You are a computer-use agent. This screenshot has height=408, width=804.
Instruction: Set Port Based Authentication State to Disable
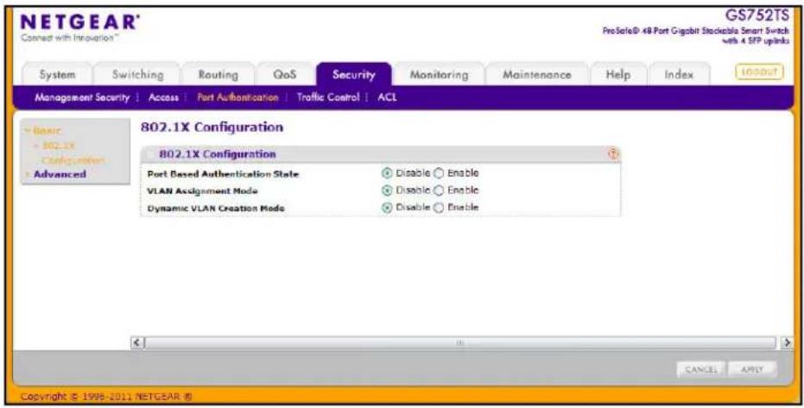pyautogui.click(x=387, y=173)
